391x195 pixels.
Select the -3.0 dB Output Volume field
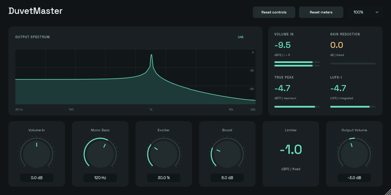[x=354, y=178]
